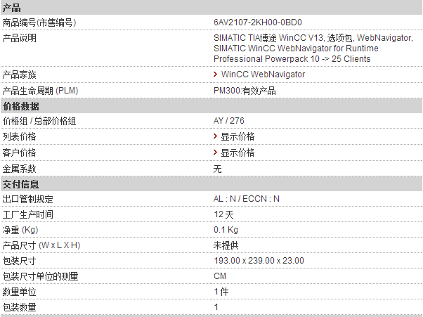Click the 金属系数 row label
The width and height of the screenshot is (423, 317).
(19, 169)
